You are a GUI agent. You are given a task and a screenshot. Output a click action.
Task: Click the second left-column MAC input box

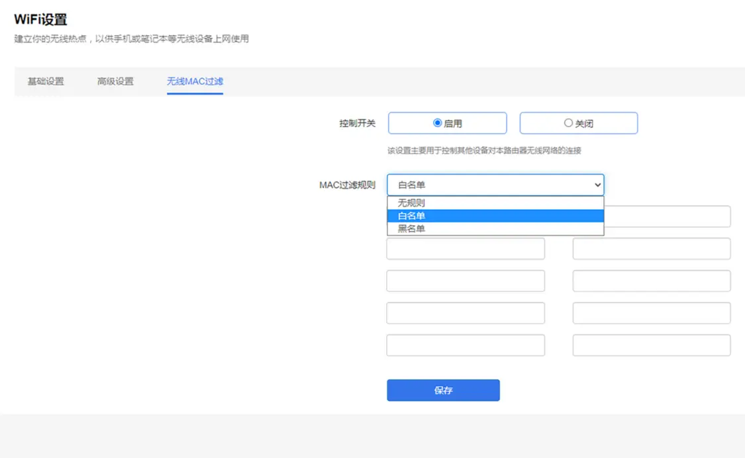[x=466, y=248]
